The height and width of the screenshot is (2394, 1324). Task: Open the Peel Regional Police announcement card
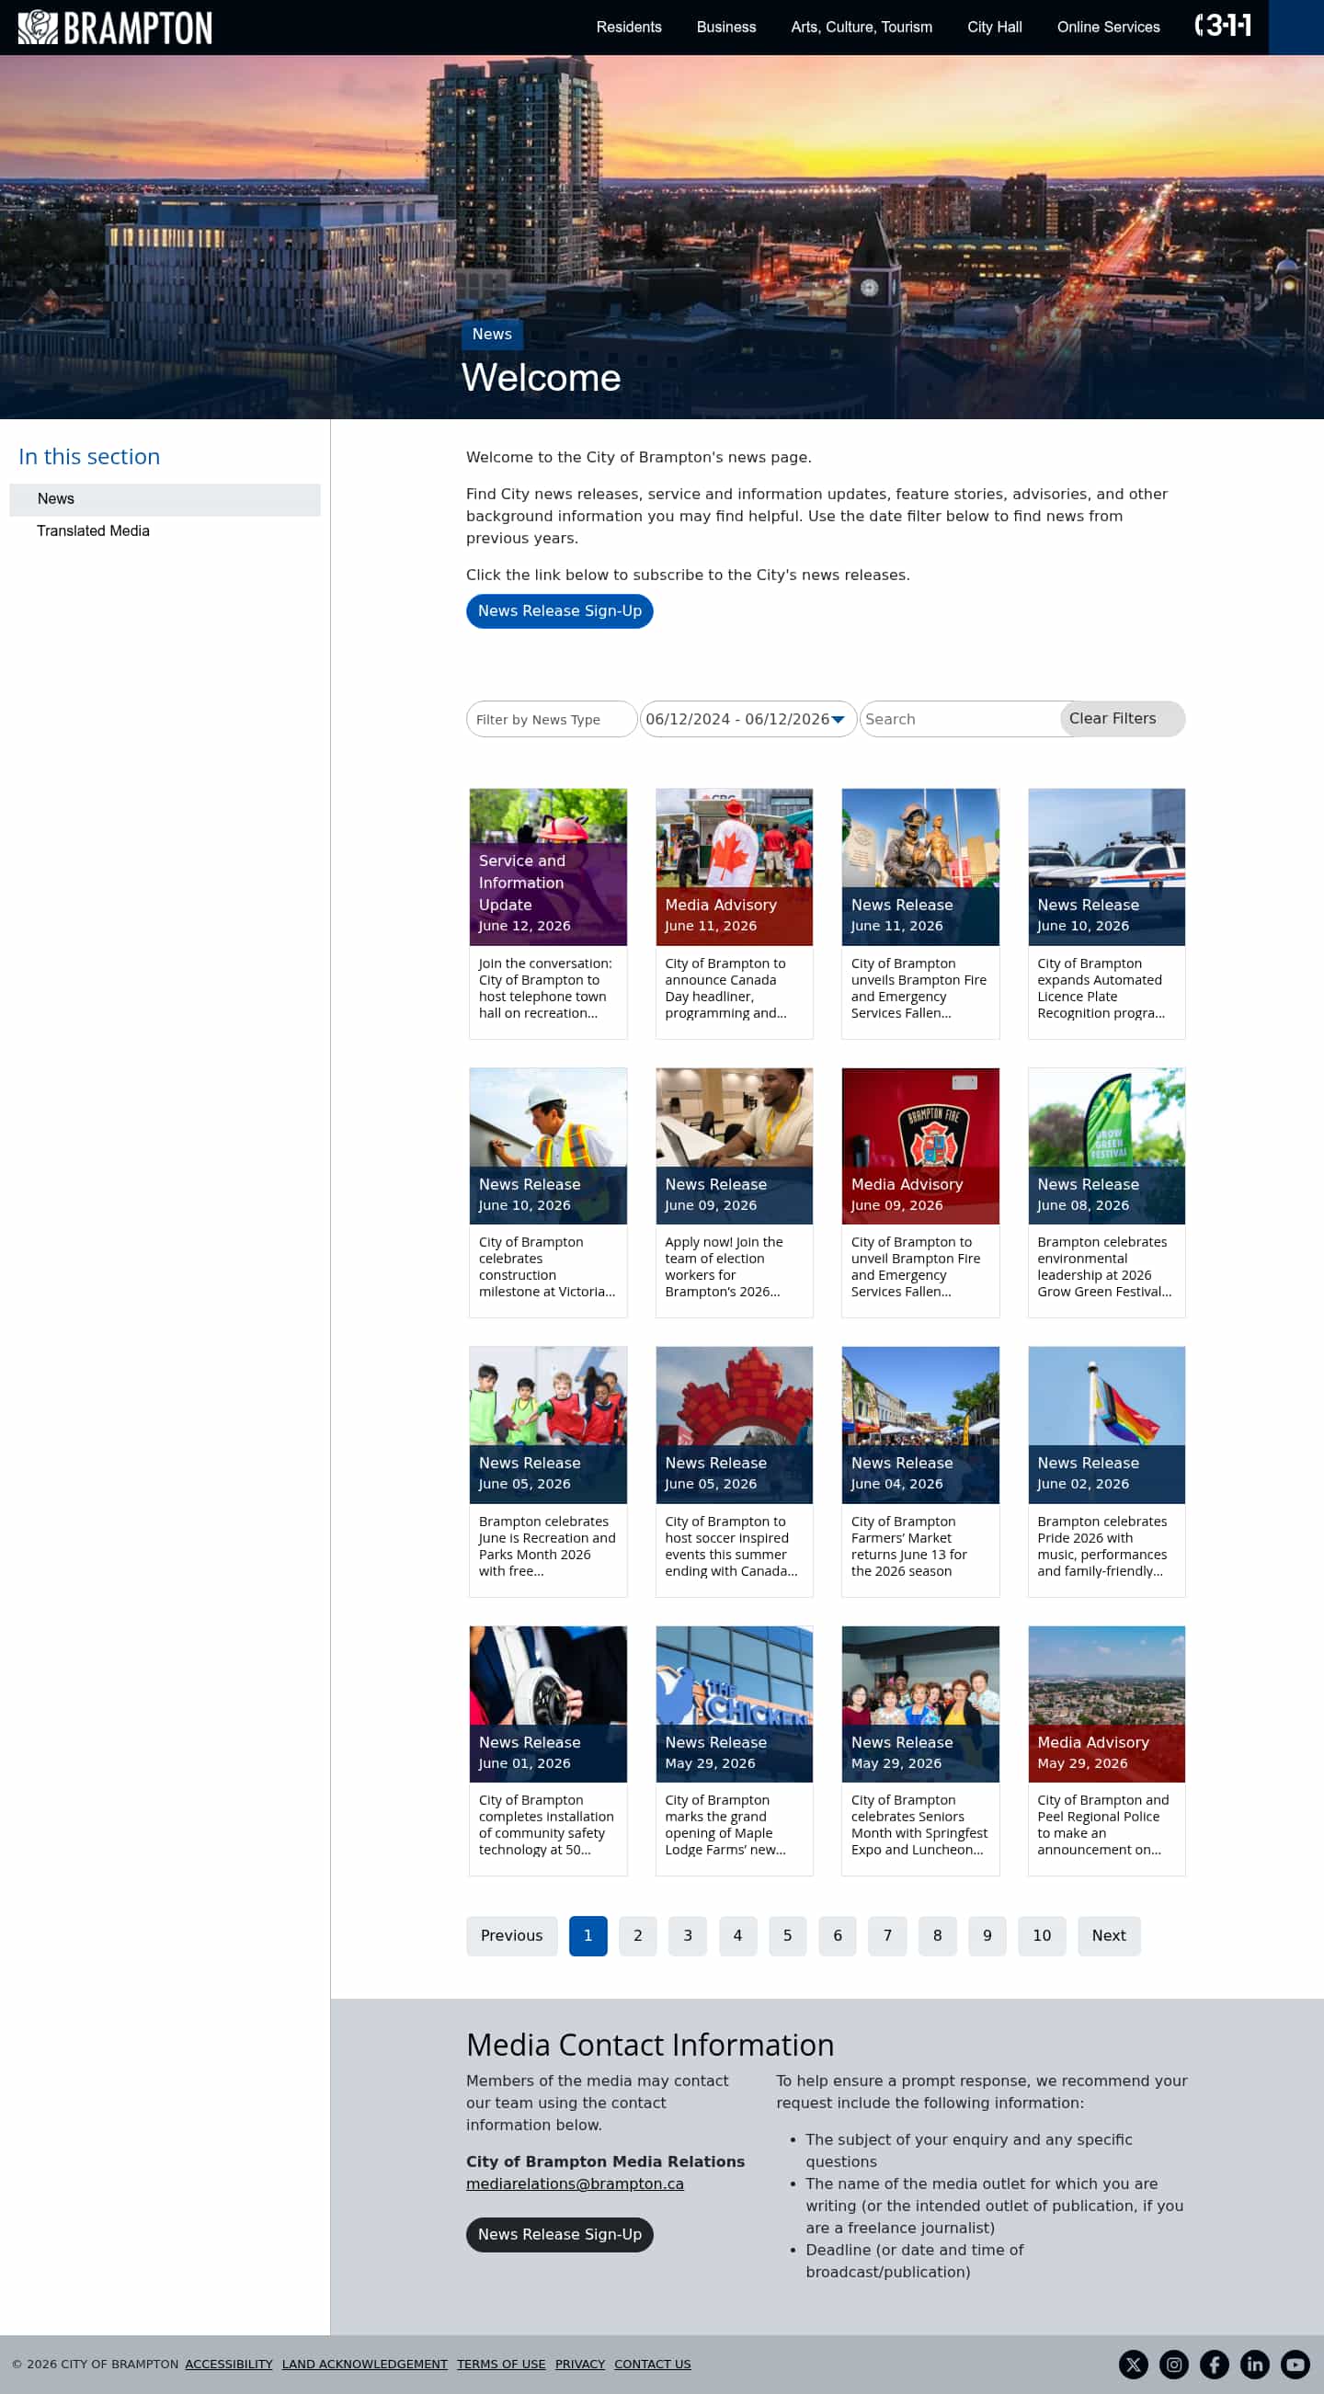[x=1107, y=1750]
